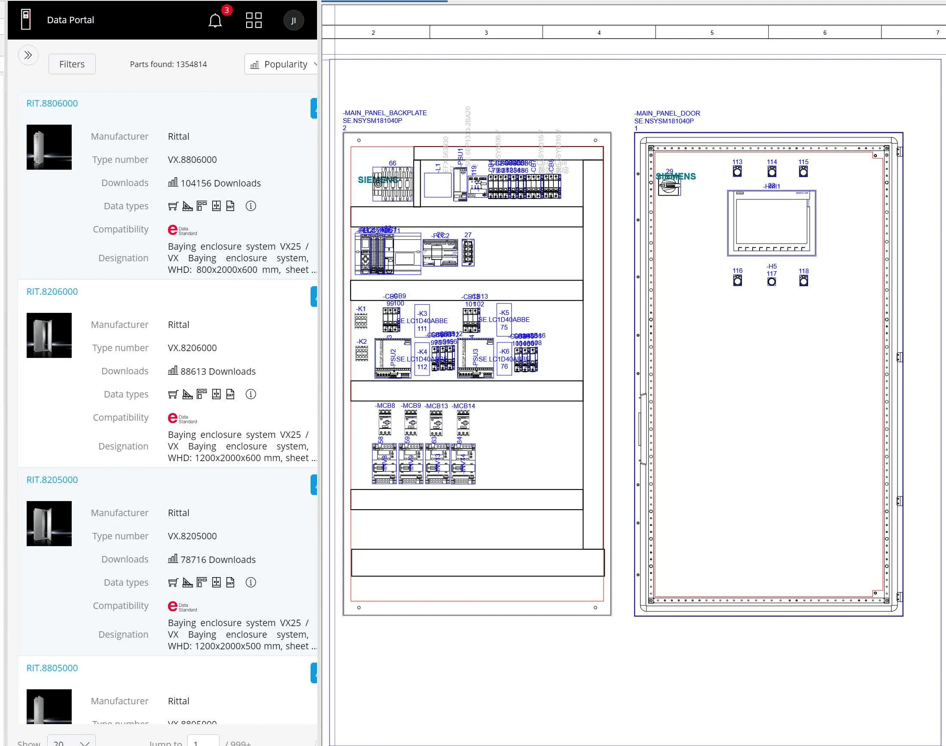The width and height of the screenshot is (946, 746).
Task: Click DXF file icon for VX.8806000
Action: pyautogui.click(x=231, y=206)
